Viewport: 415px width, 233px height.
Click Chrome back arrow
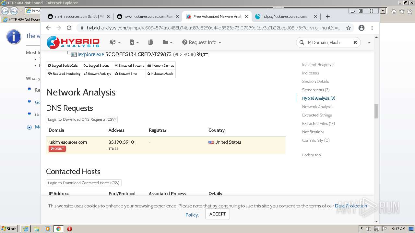point(48,28)
